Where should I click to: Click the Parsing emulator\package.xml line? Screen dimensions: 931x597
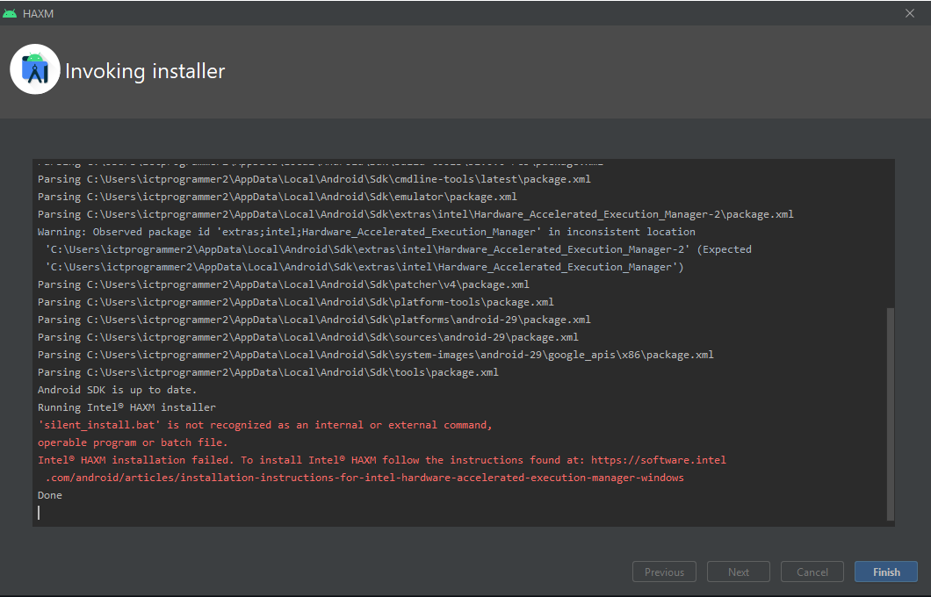click(278, 197)
